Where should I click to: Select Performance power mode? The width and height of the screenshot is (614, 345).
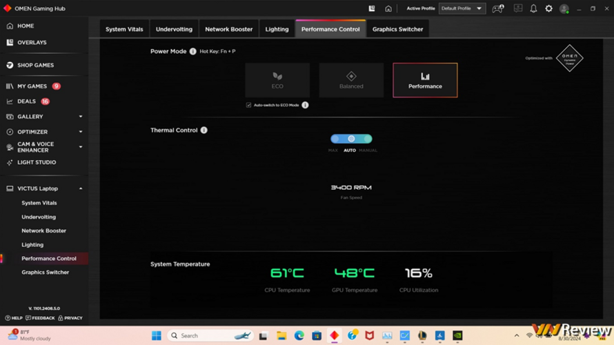click(425, 80)
